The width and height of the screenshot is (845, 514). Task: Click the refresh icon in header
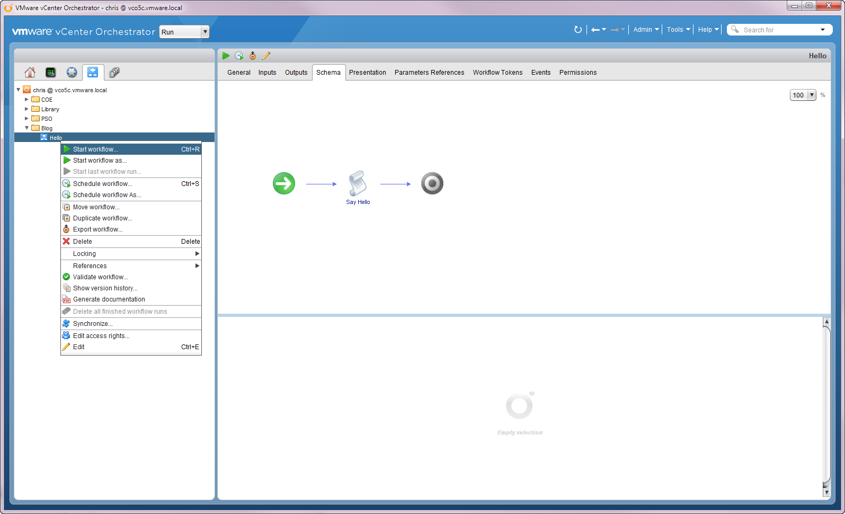pyautogui.click(x=577, y=30)
